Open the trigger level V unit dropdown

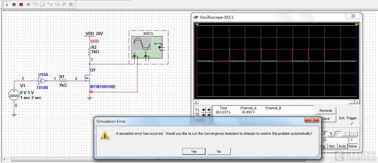pyautogui.click(x=353, y=140)
